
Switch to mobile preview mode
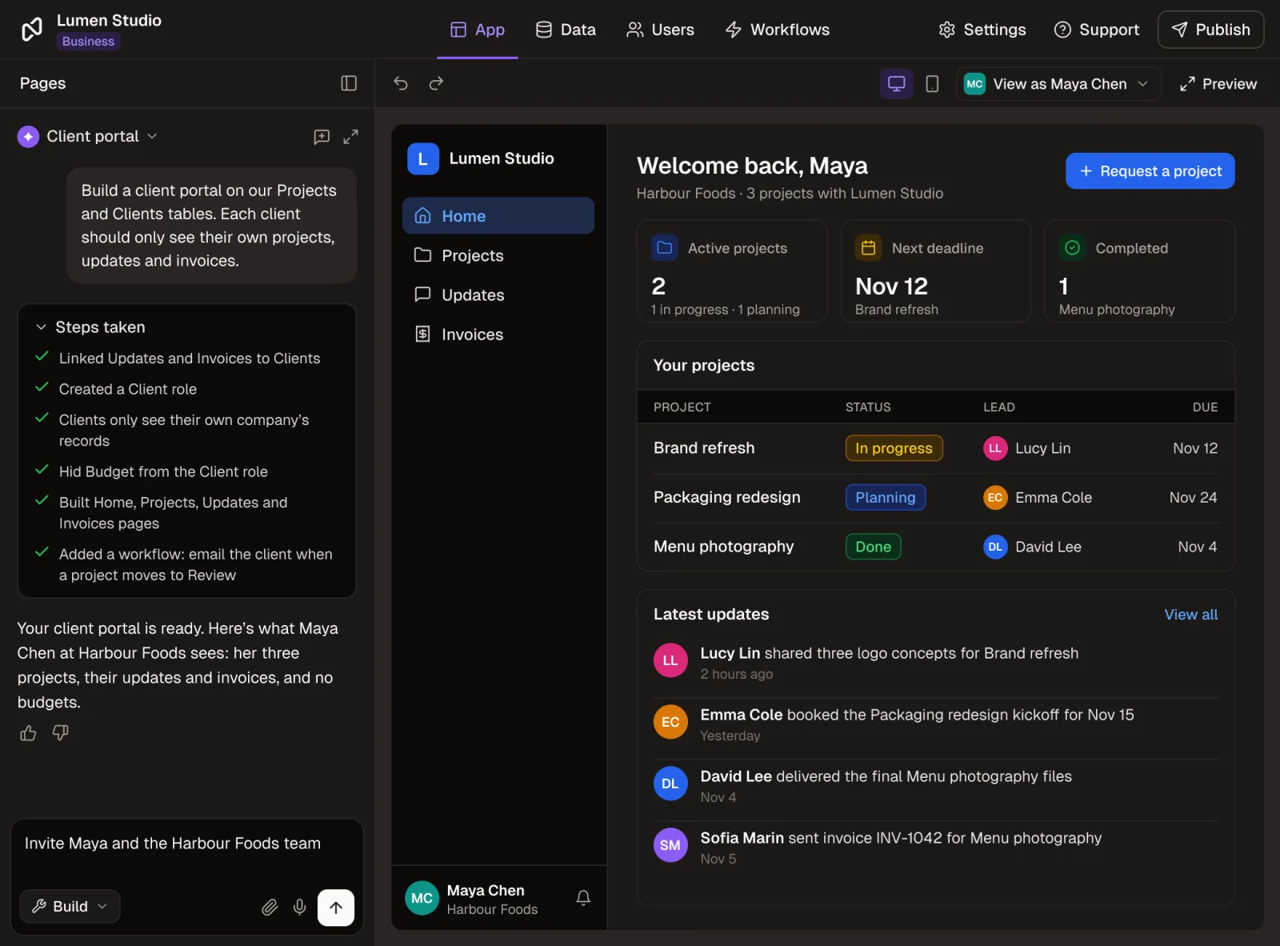(x=932, y=84)
